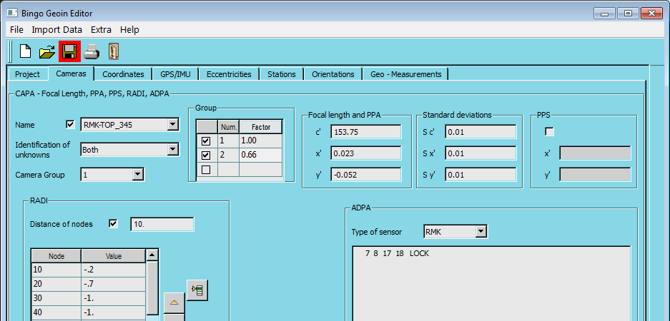
Task: Click the Value column header
Action: tap(113, 256)
